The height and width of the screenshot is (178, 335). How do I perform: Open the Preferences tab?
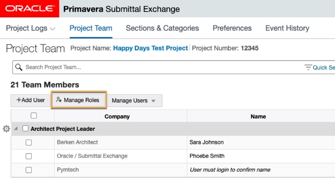(232, 28)
